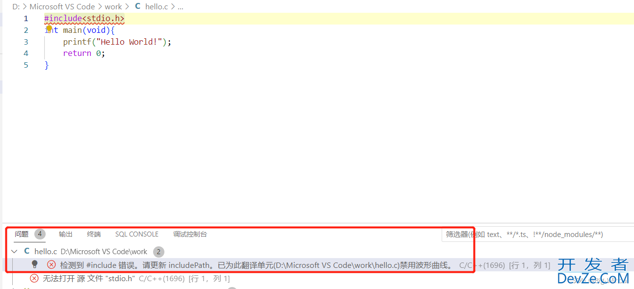Click line number 1 in the gutter
This screenshot has height=289, width=634.
coord(26,19)
